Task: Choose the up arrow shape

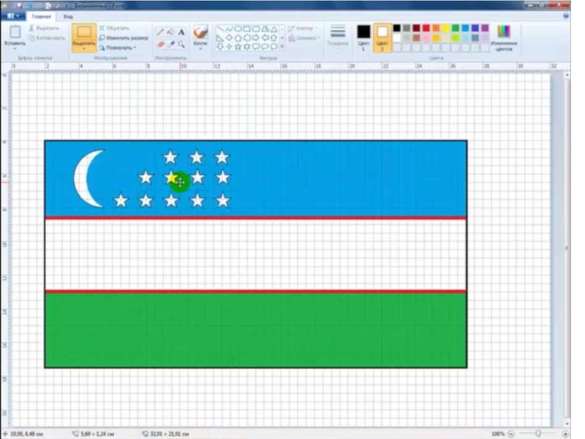Action: tap(274, 38)
